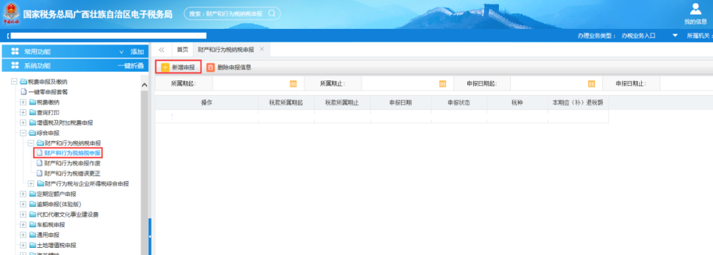Click the 常用功能 grid icon

pyautogui.click(x=15, y=51)
